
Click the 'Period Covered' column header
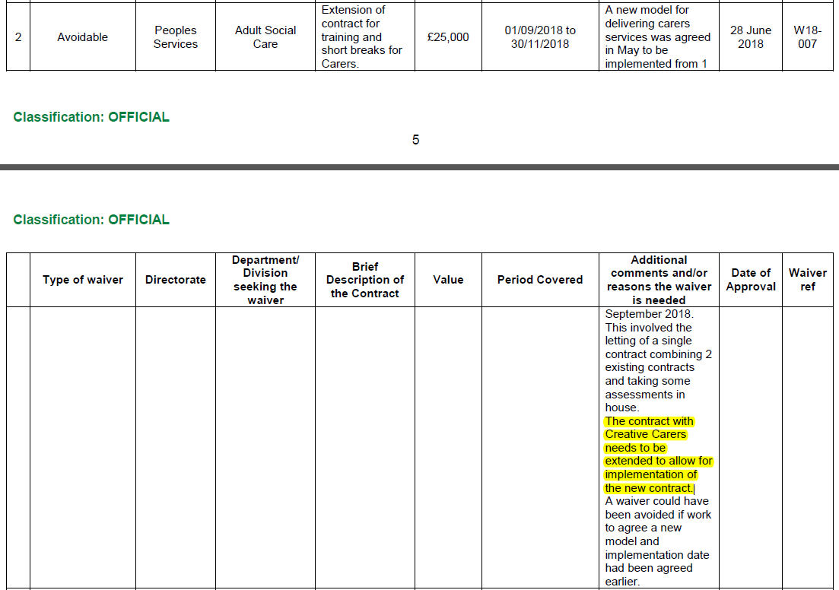pyautogui.click(x=540, y=280)
